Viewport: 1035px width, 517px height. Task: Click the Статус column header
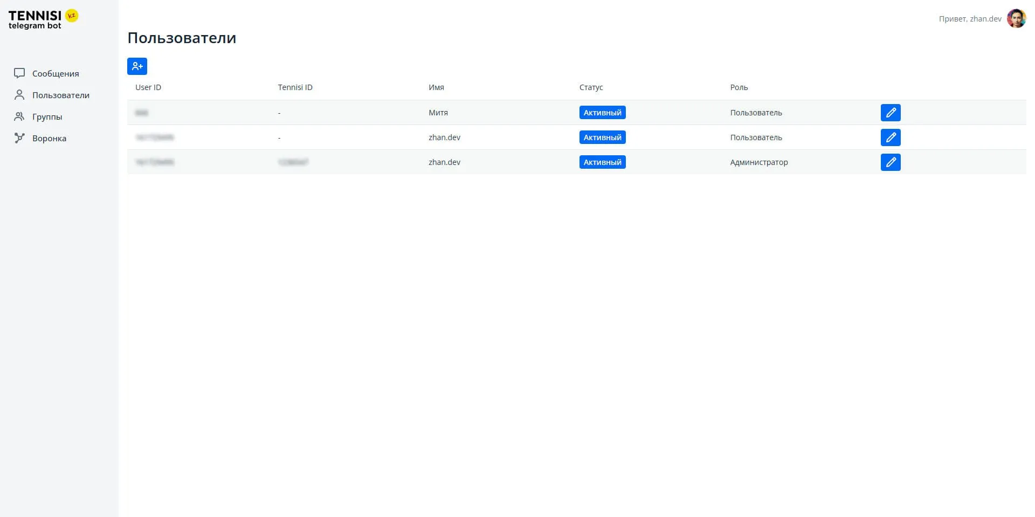tap(591, 87)
